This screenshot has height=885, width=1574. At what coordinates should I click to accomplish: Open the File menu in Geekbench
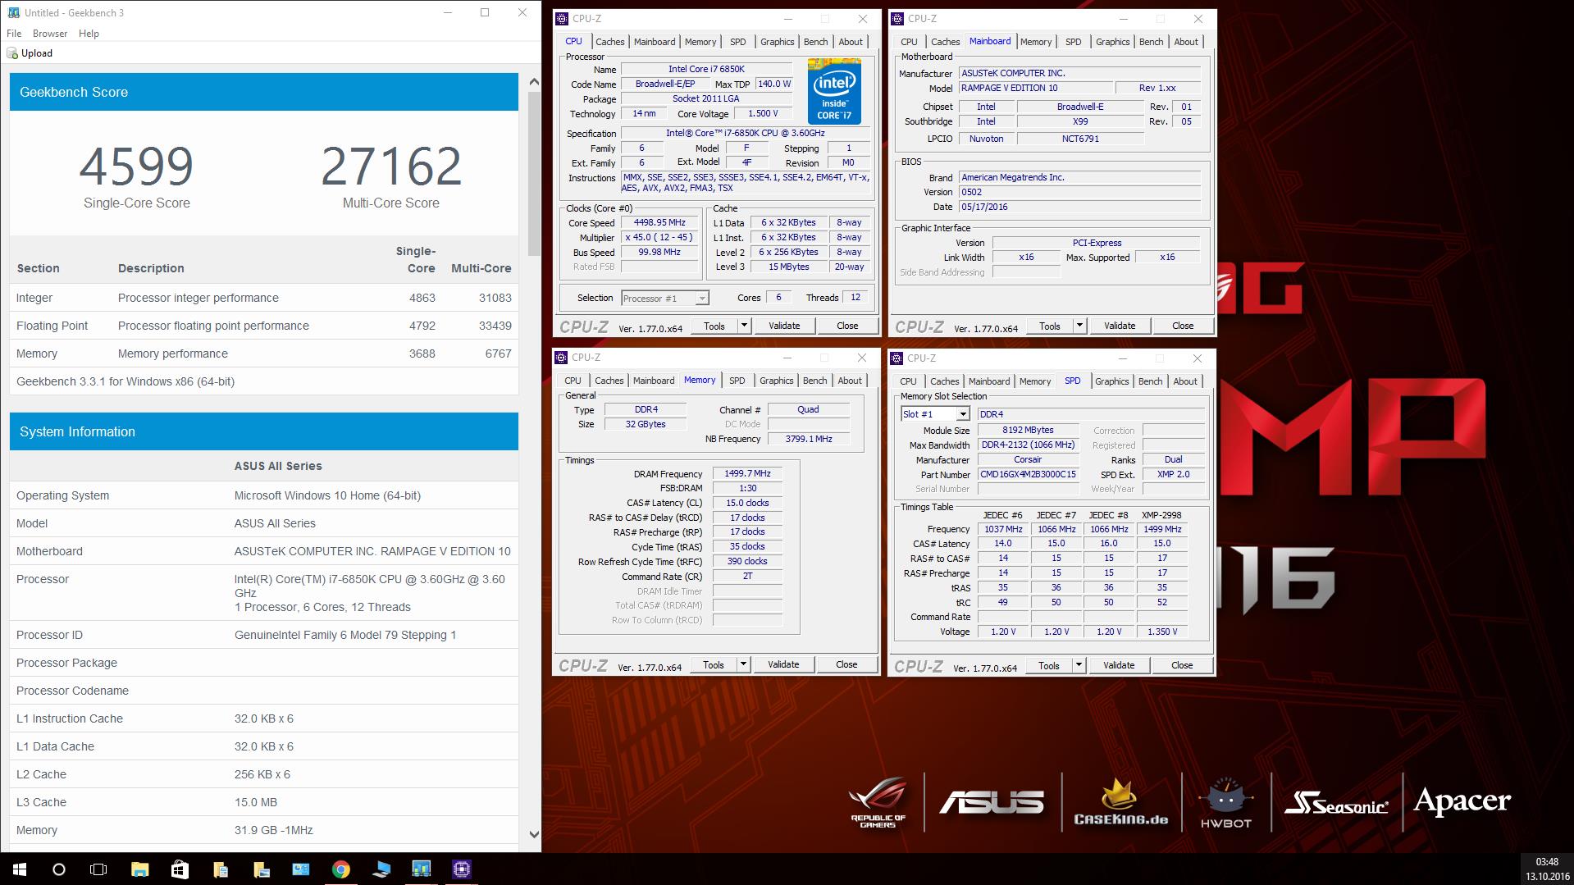14,34
